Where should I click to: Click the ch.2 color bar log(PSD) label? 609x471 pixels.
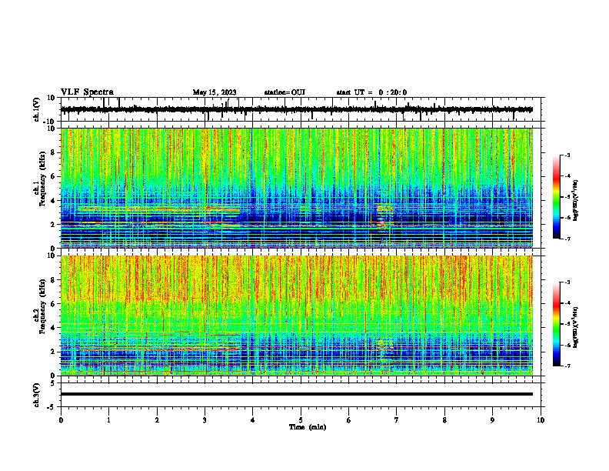coord(575,327)
